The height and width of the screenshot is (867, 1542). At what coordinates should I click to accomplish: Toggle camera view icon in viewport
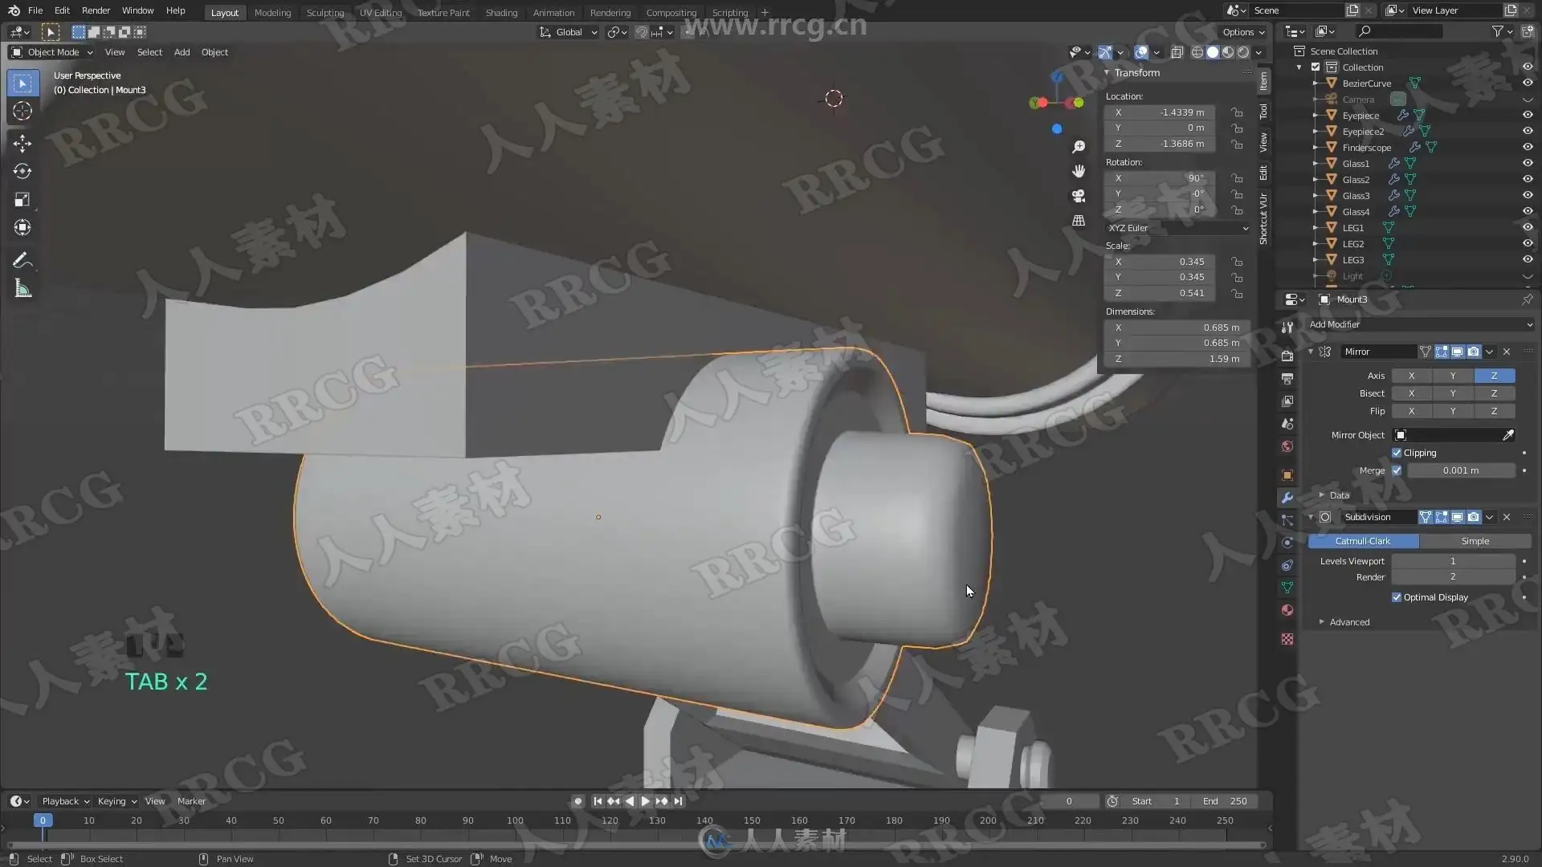[1079, 196]
